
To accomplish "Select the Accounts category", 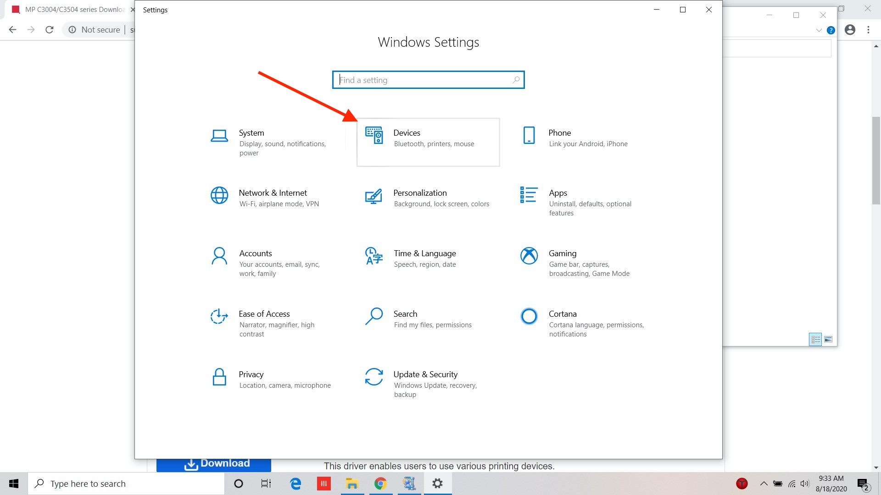I will click(255, 253).
